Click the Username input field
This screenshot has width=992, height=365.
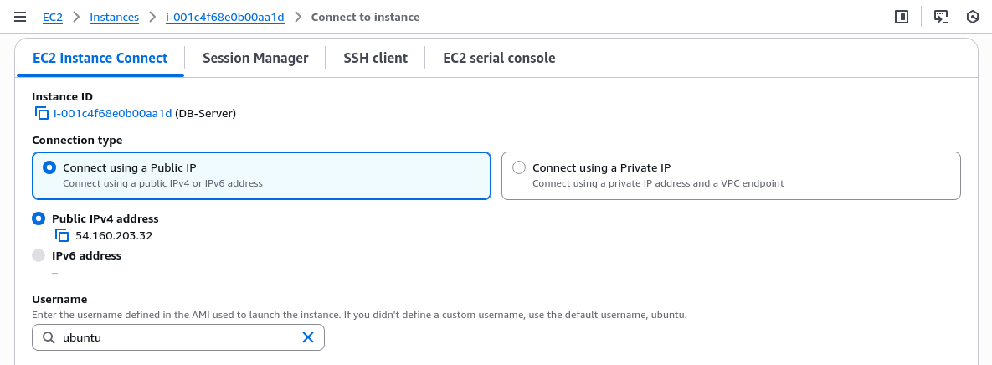coord(177,337)
